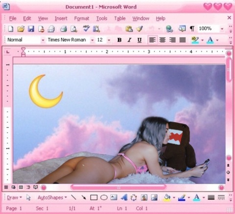235x214 pixels.
Task: Open a file with the Open folder icon
Action: click(x=21, y=29)
